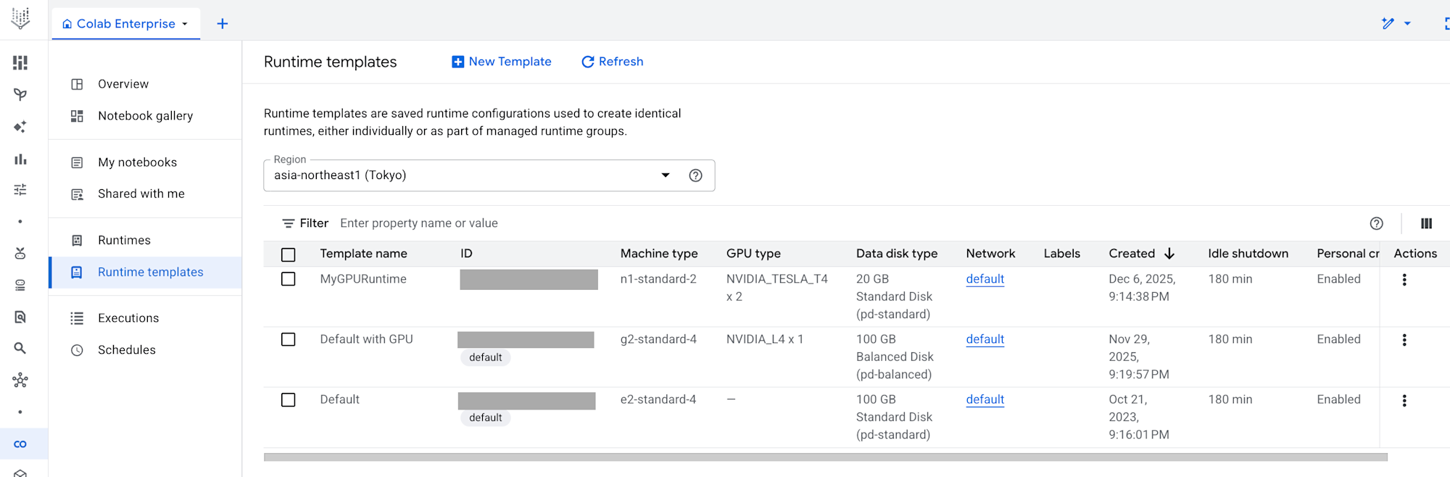Viewport: 1450px width, 477px height.
Task: Click the New Template button
Action: coord(502,62)
